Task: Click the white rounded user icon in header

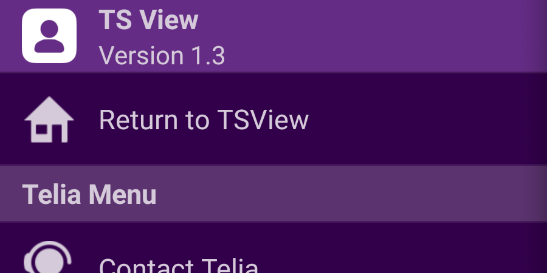Action: click(x=49, y=36)
